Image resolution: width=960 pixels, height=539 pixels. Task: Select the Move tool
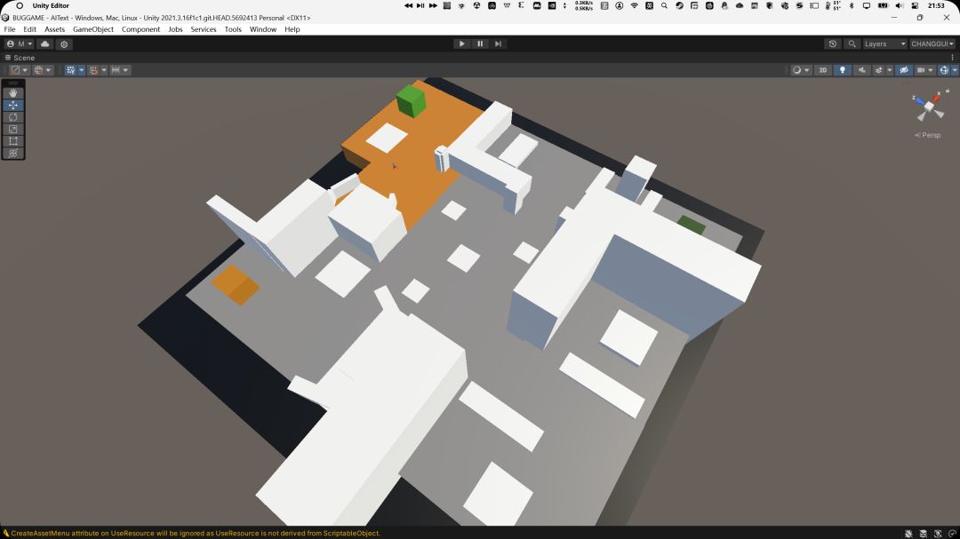12,106
